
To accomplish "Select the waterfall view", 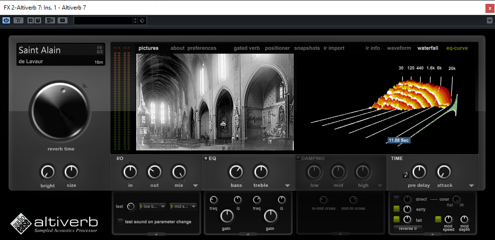I will tap(428, 48).
